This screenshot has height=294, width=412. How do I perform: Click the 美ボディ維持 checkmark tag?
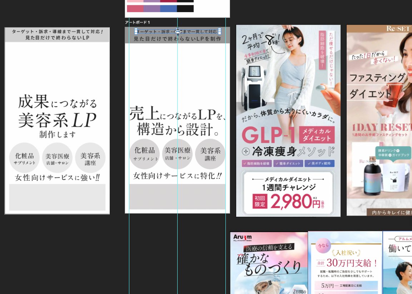click(x=319, y=163)
